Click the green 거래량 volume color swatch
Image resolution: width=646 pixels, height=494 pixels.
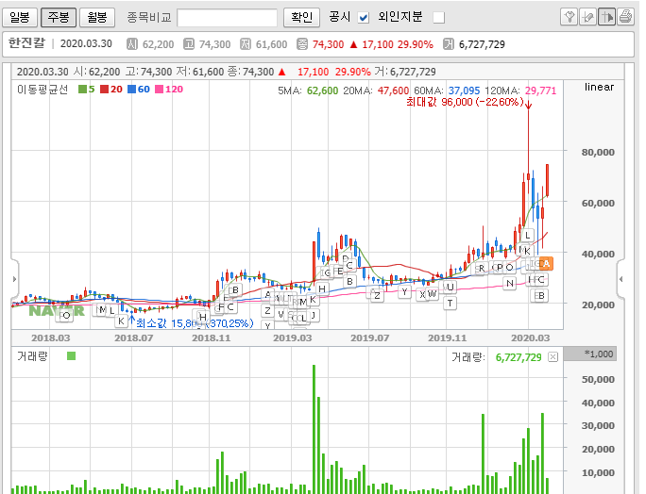[x=71, y=355]
